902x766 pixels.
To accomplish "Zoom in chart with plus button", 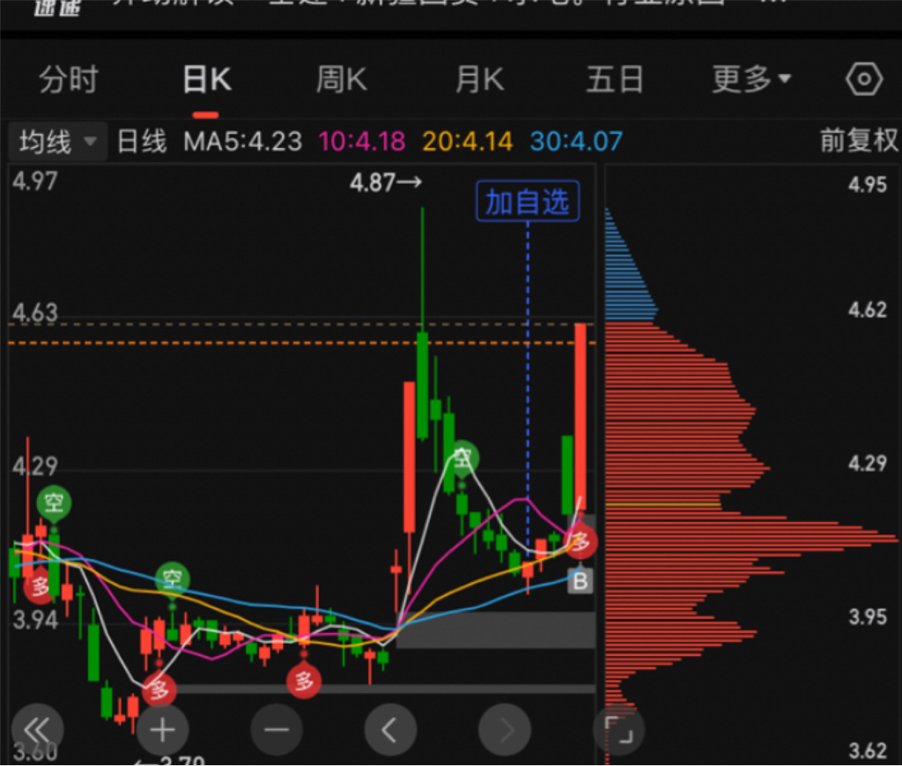I will click(162, 730).
